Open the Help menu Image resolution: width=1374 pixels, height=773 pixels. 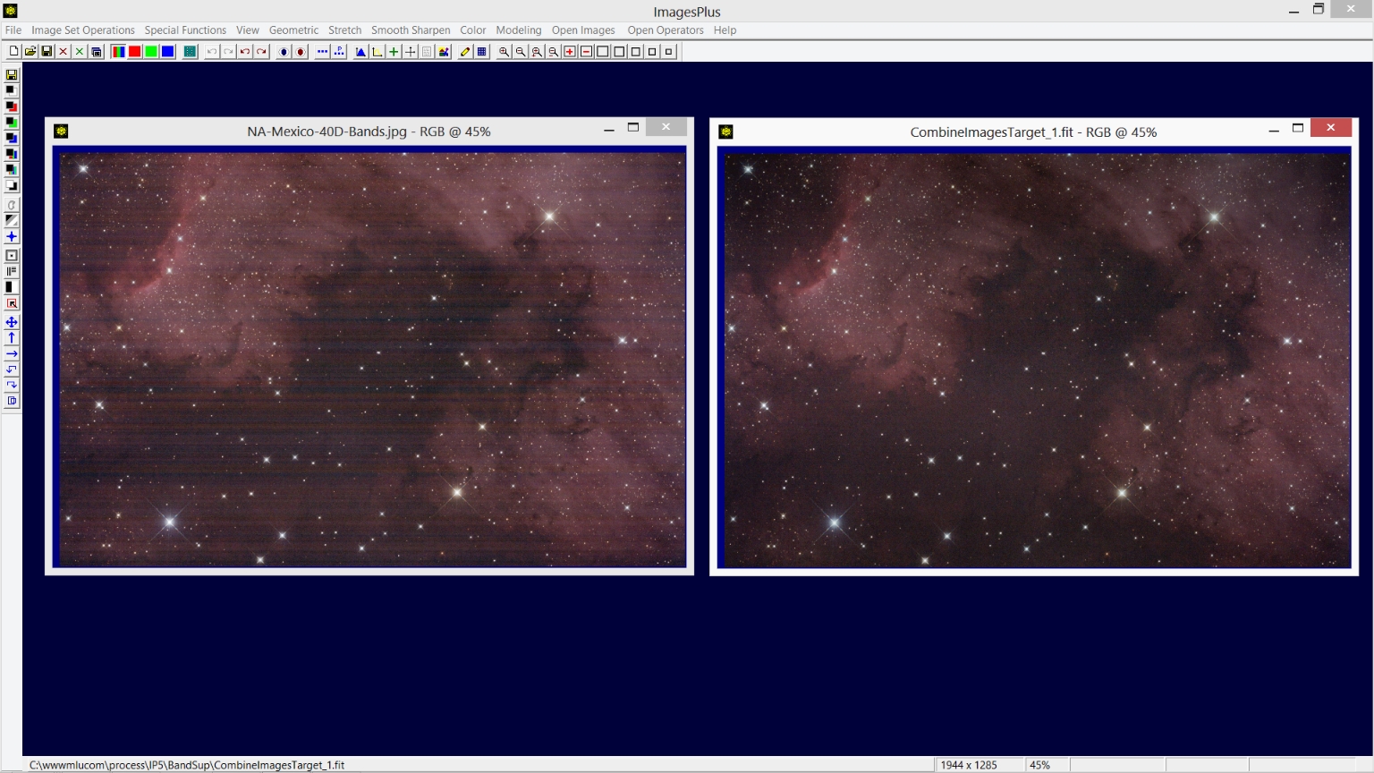725,30
